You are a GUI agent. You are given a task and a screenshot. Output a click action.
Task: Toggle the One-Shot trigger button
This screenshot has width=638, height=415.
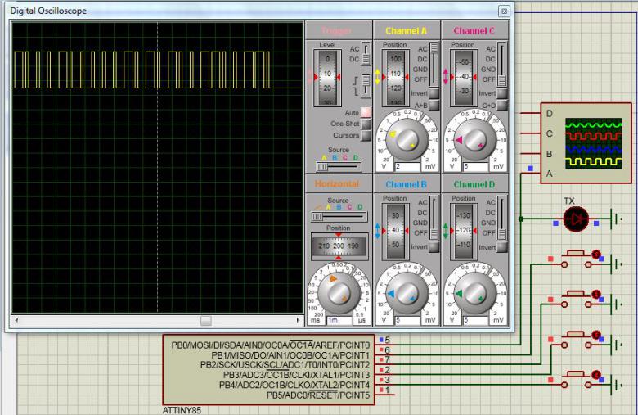click(366, 124)
